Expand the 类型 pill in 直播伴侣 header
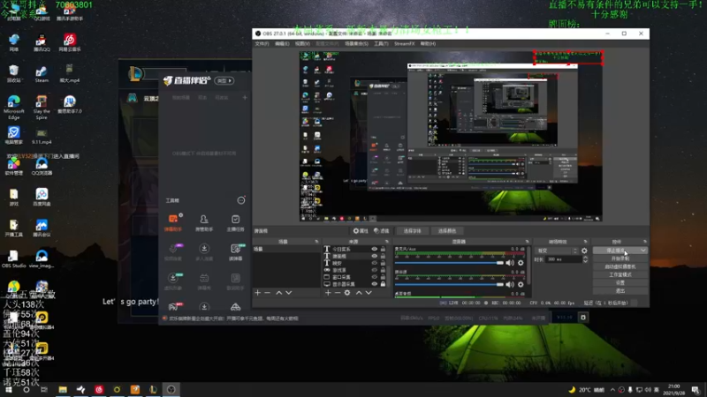Viewport: 707px width, 397px height. 224,80
